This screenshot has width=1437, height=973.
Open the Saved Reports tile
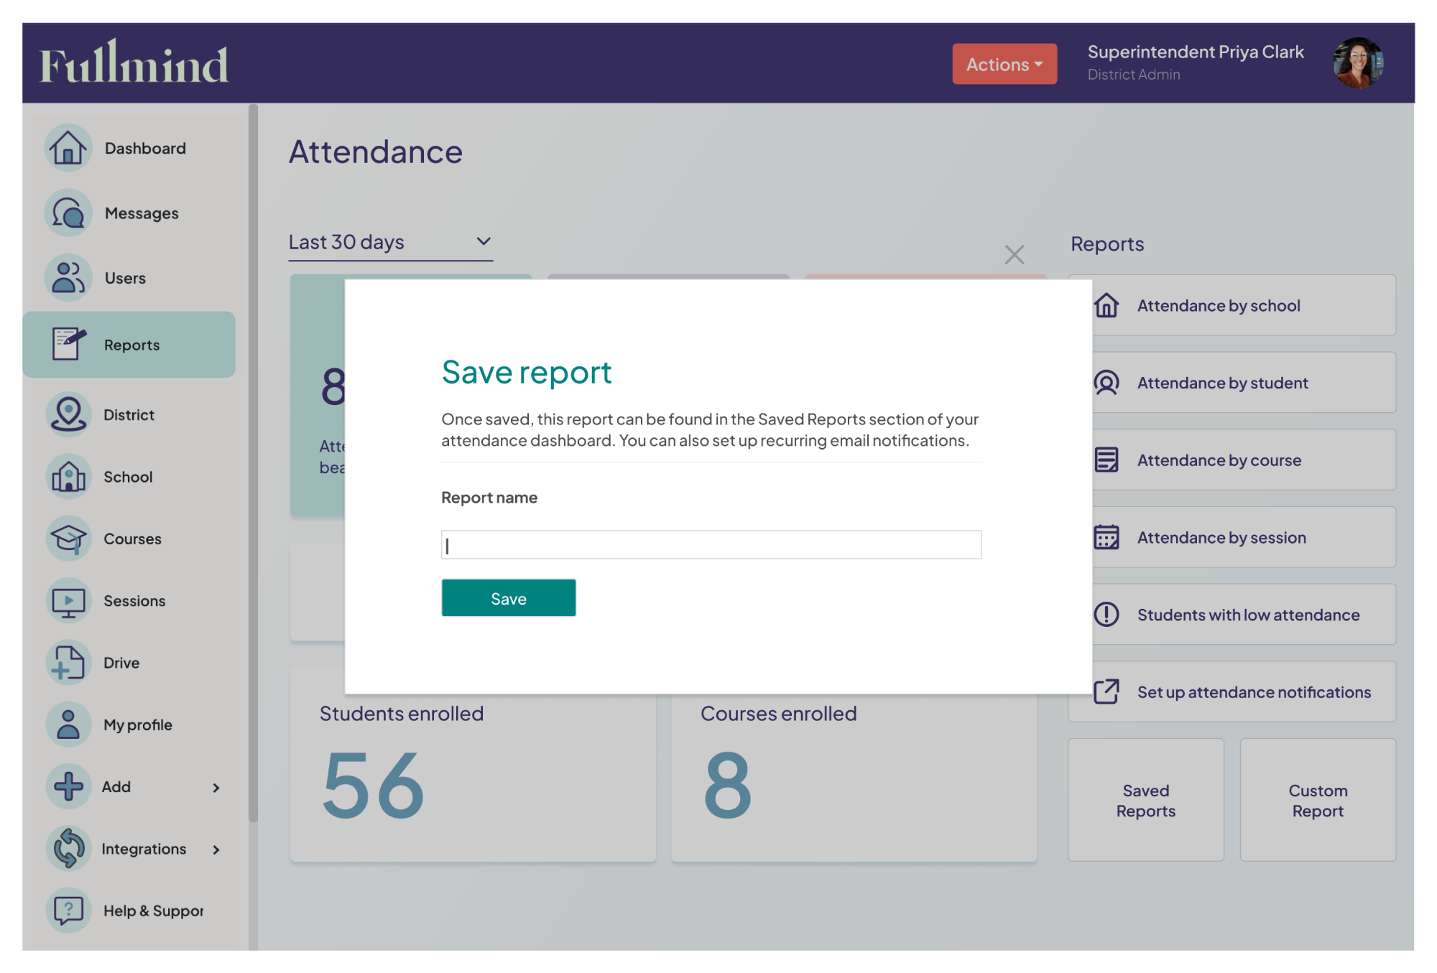click(x=1145, y=800)
